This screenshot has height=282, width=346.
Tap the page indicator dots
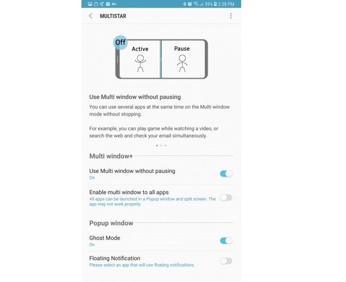pyautogui.click(x=161, y=145)
